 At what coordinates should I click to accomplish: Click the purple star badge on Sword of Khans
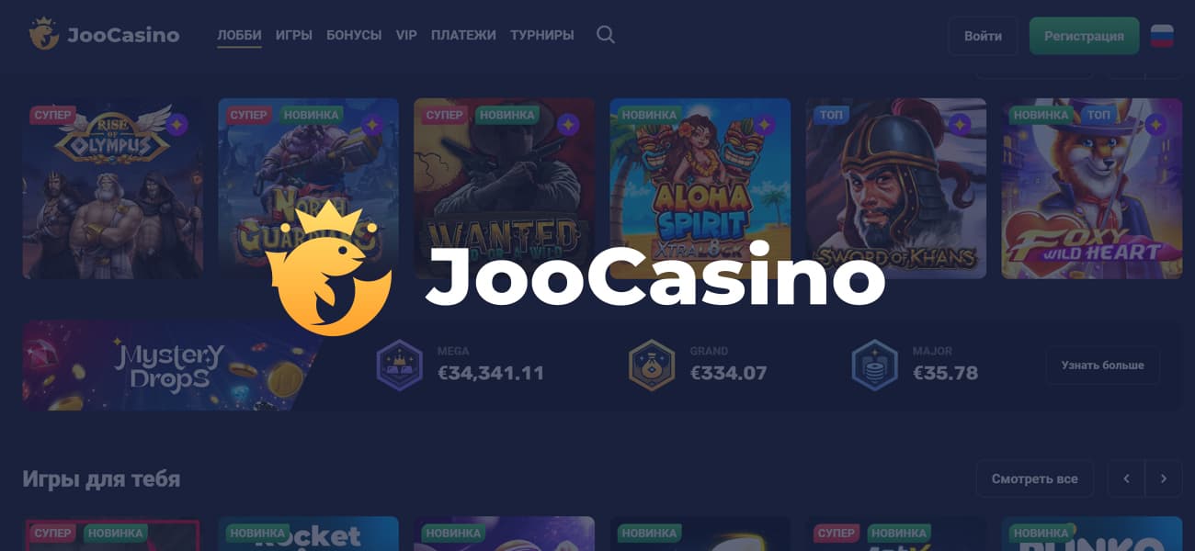pos(961,124)
